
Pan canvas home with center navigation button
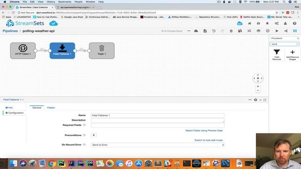coord(258,78)
